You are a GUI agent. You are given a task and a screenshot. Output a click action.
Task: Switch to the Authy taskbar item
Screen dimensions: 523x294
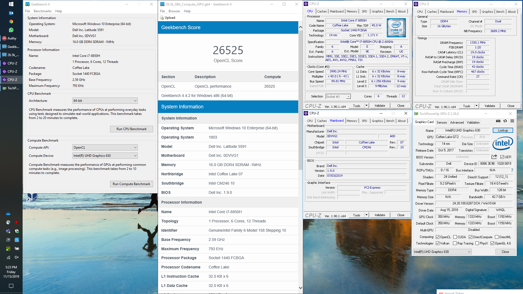(x=11, y=38)
